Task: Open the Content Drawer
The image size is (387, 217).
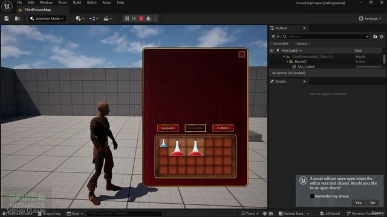Action: 18,213
